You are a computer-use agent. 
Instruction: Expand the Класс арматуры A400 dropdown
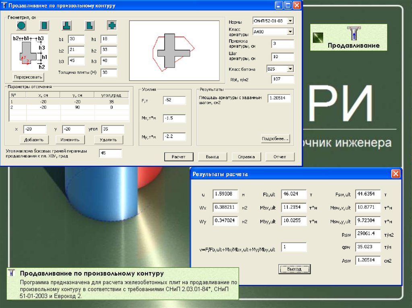point(290,31)
